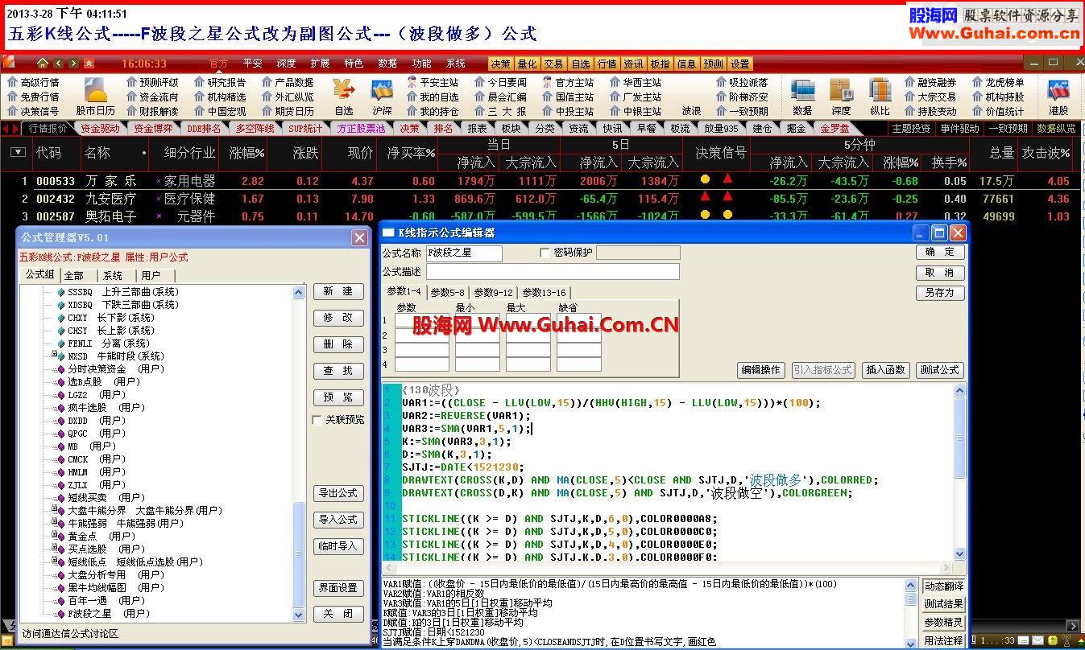Click the 涨幅% column header
This screenshot has height=650, width=1085.
tap(247, 152)
